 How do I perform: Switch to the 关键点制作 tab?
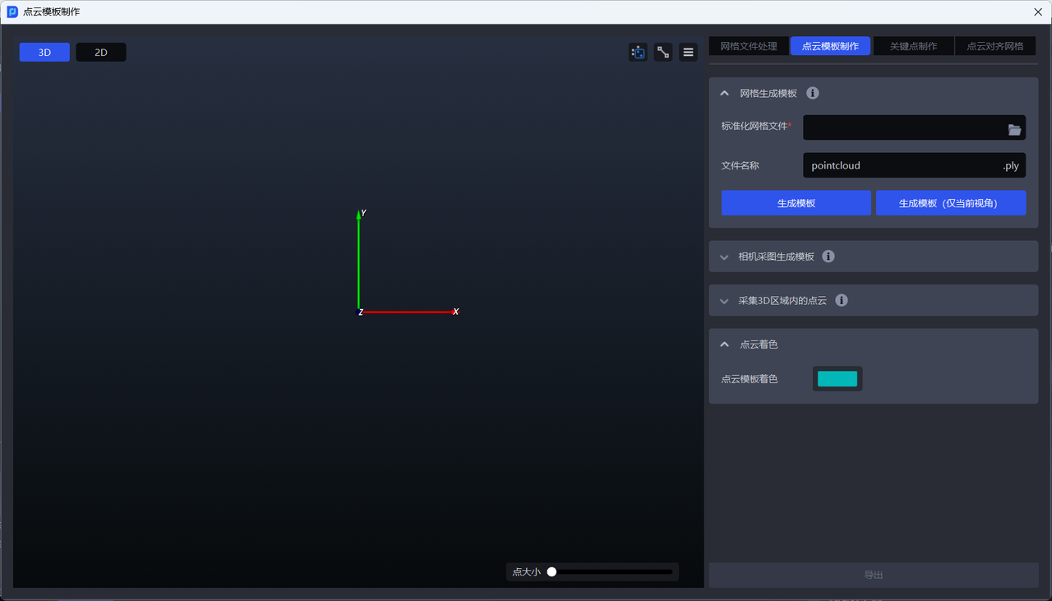(x=913, y=47)
